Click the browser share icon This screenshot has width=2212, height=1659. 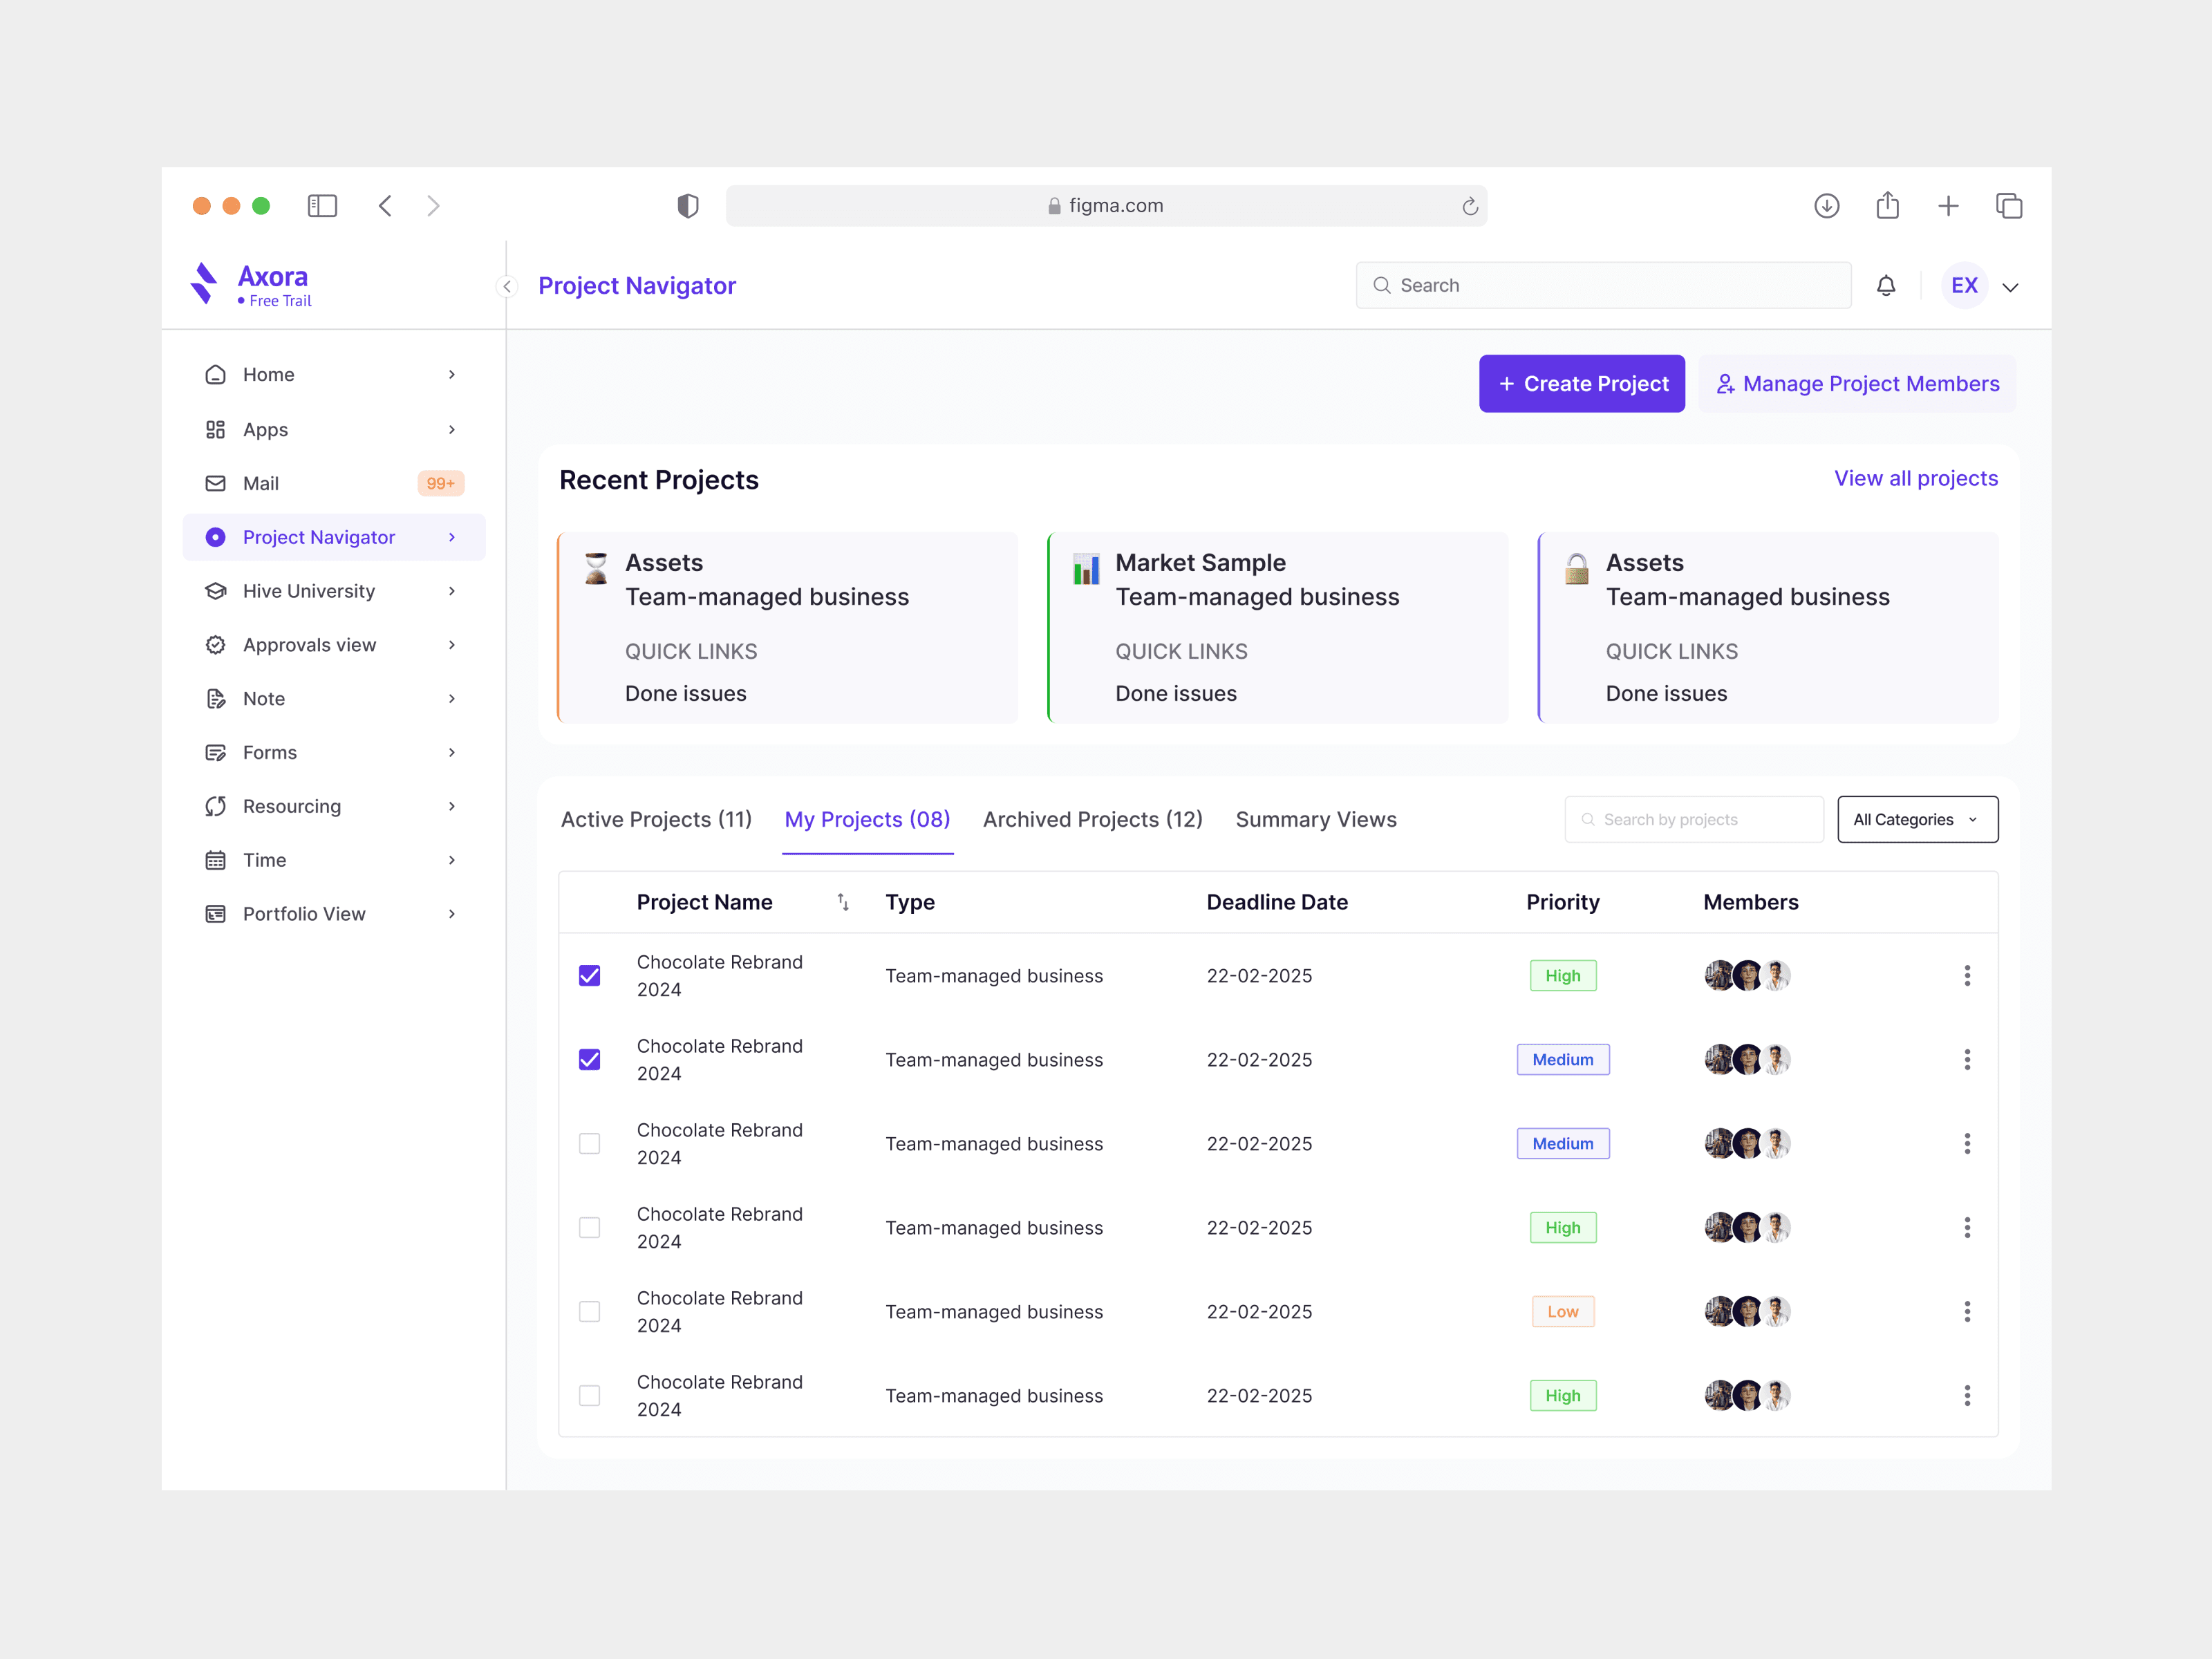1887,206
